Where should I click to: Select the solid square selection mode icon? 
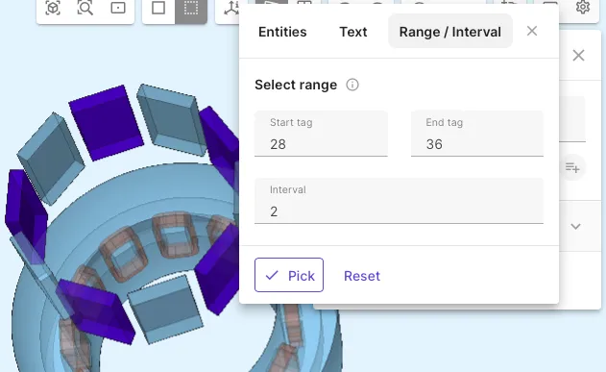coord(158,8)
